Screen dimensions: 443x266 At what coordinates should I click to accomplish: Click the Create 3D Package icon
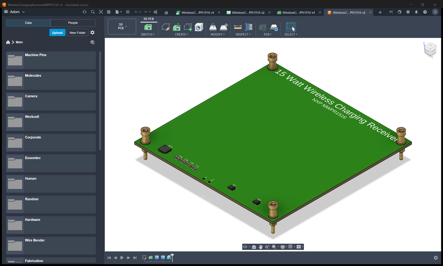pyautogui.click(x=199, y=27)
